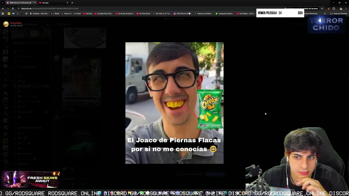Close the YouTube browser tab
This screenshot has height=196, width=349.
click(x=67, y=3)
